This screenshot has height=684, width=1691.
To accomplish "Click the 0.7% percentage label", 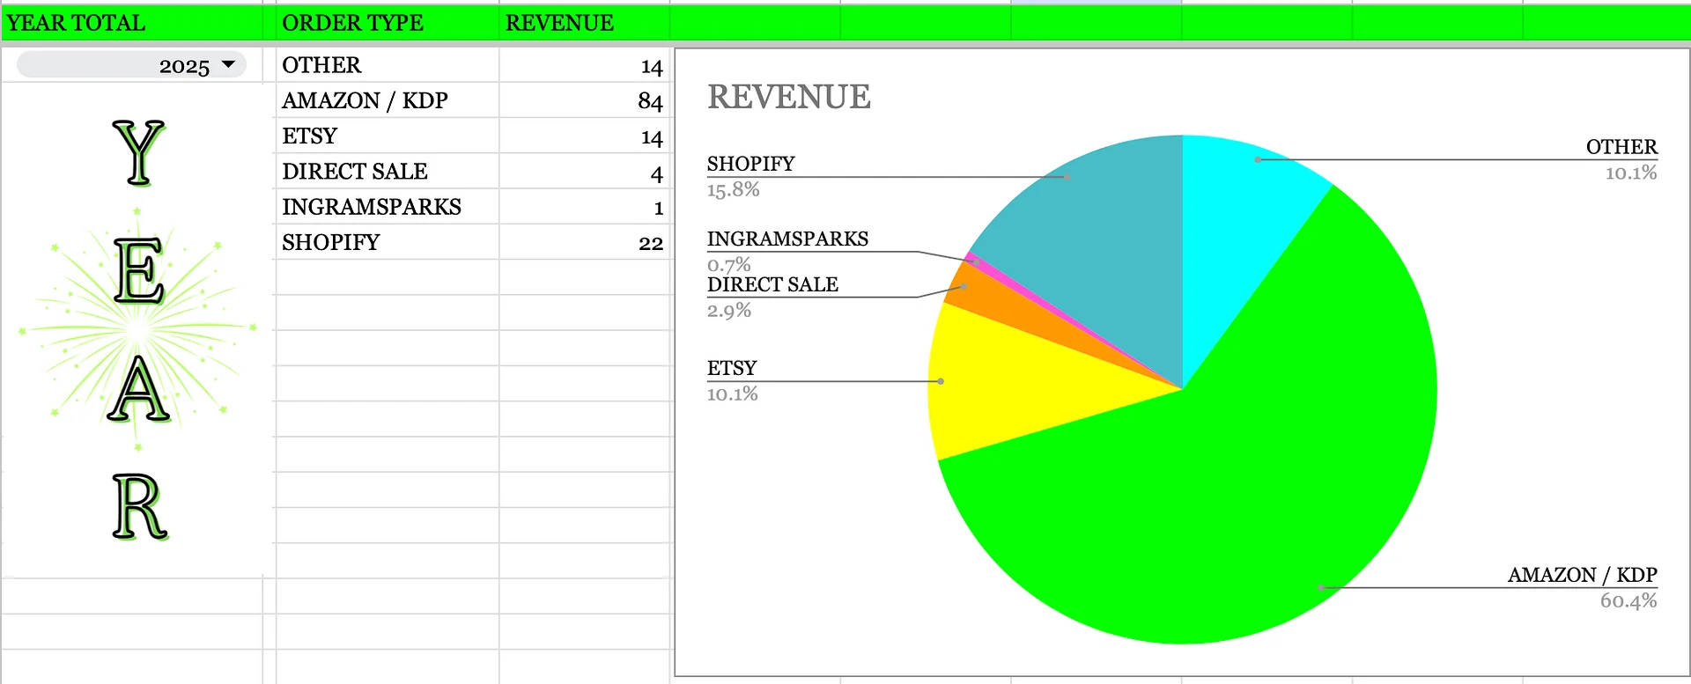I will pos(729,264).
